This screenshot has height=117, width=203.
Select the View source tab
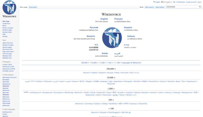pyautogui.click(x=149, y=7)
